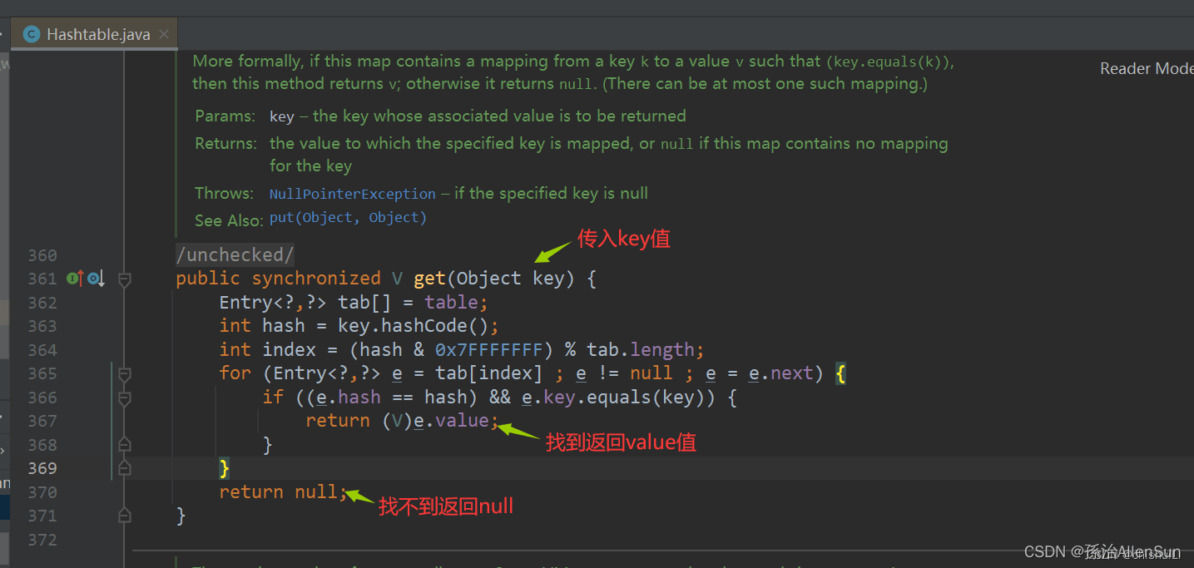Follow the put(Object, Object) See Also link

click(348, 218)
